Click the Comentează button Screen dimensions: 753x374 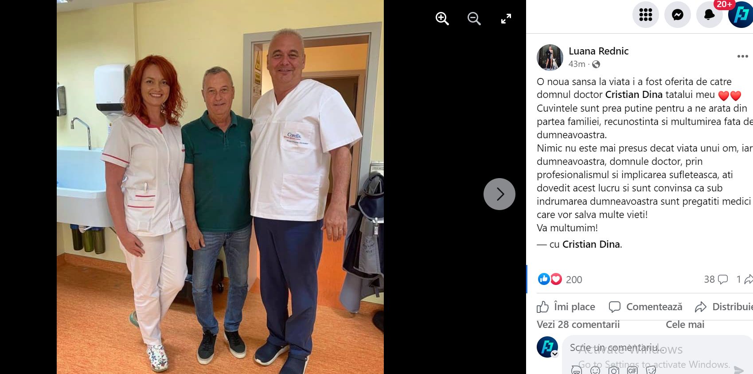(x=646, y=307)
